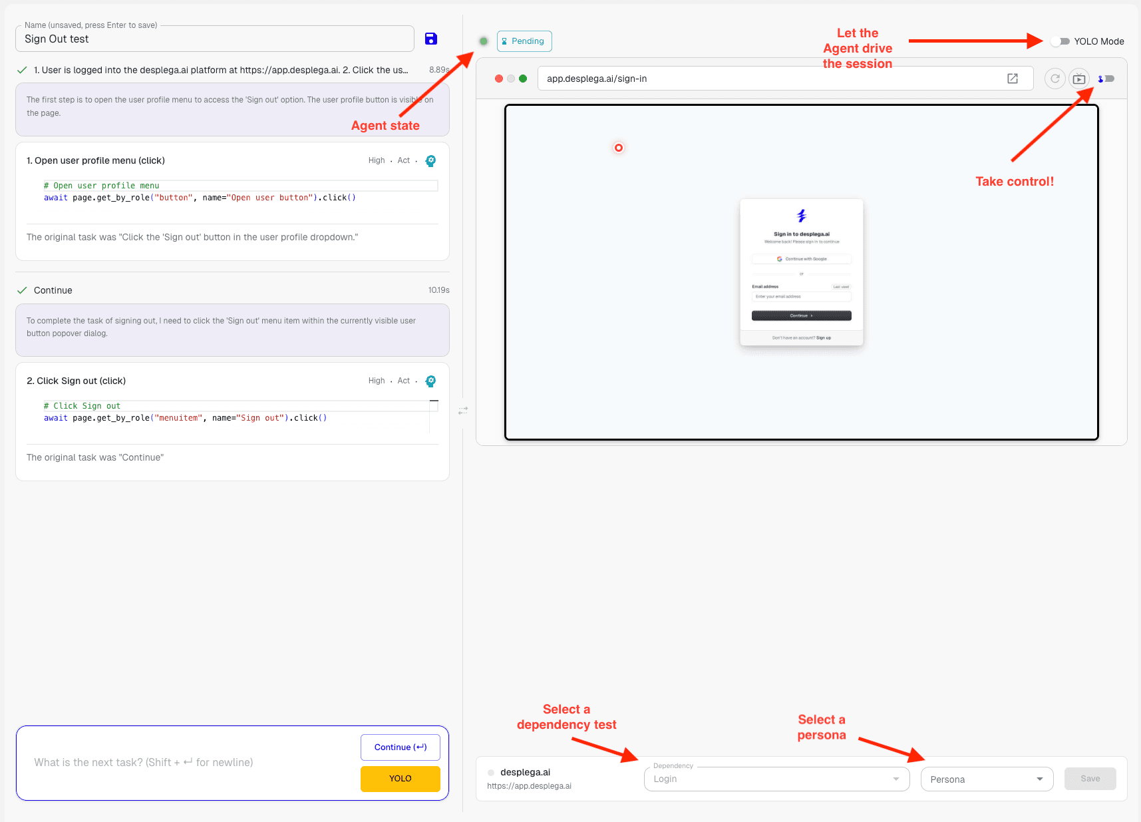
Task: Select the desplega.ai dependency radio dot
Action: [x=490, y=772]
